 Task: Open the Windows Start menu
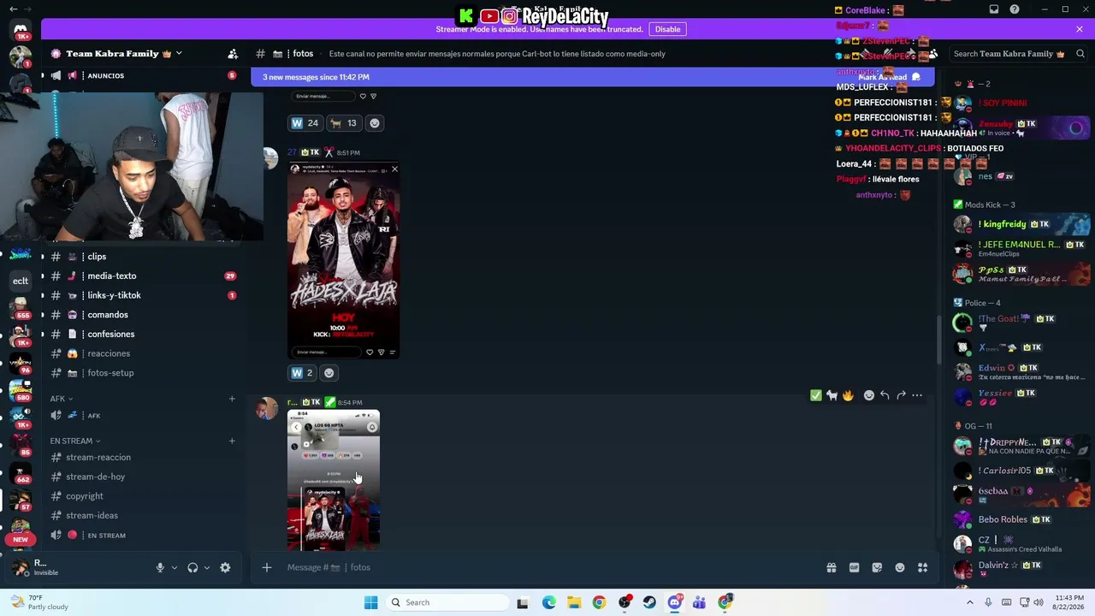click(370, 602)
